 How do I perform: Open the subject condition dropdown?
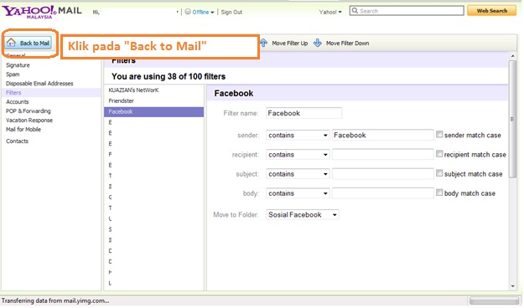(298, 174)
